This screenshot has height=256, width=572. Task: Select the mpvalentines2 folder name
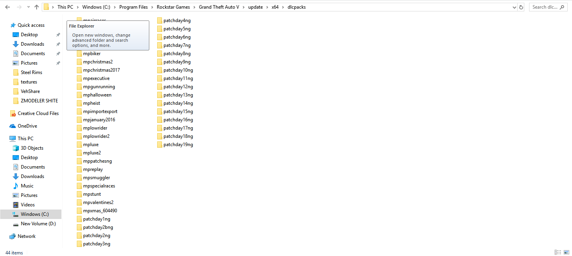98,202
